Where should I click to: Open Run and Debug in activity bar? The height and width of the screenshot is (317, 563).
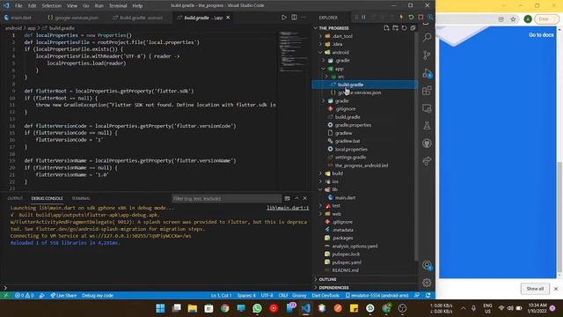click(x=427, y=73)
